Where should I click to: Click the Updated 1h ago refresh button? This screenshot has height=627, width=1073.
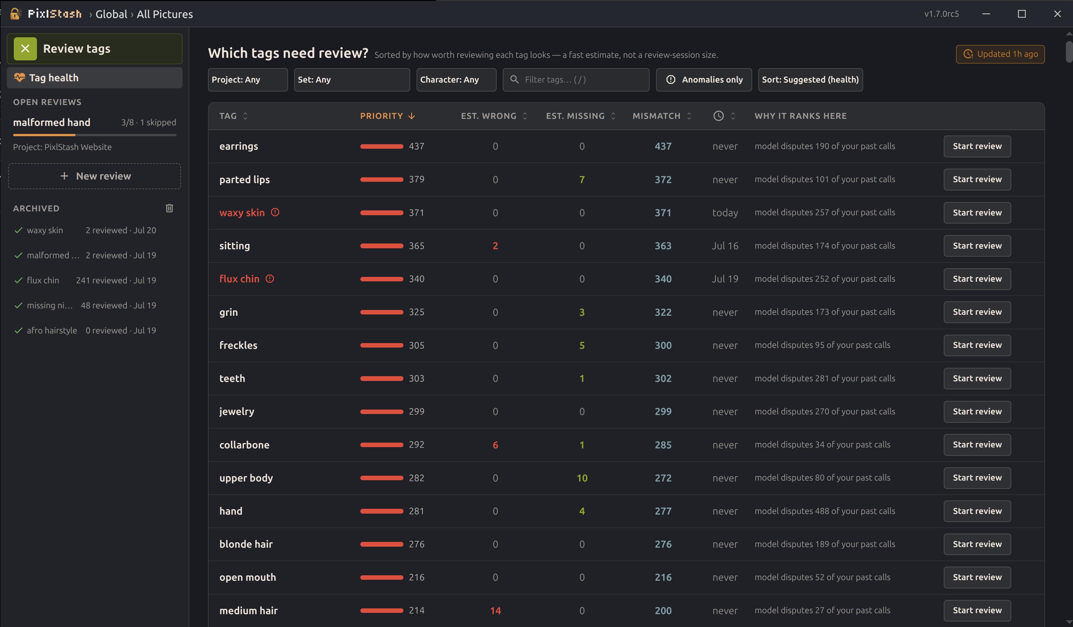1000,54
